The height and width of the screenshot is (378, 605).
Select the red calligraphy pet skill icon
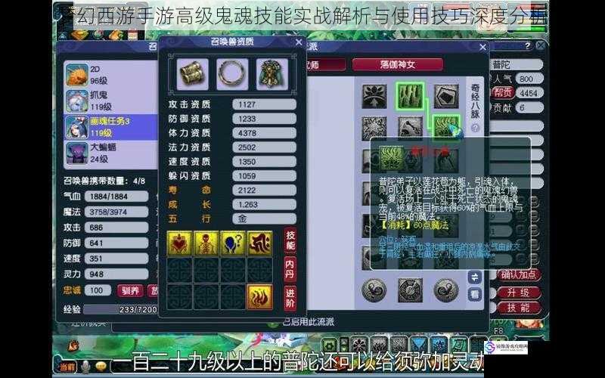tap(259, 243)
